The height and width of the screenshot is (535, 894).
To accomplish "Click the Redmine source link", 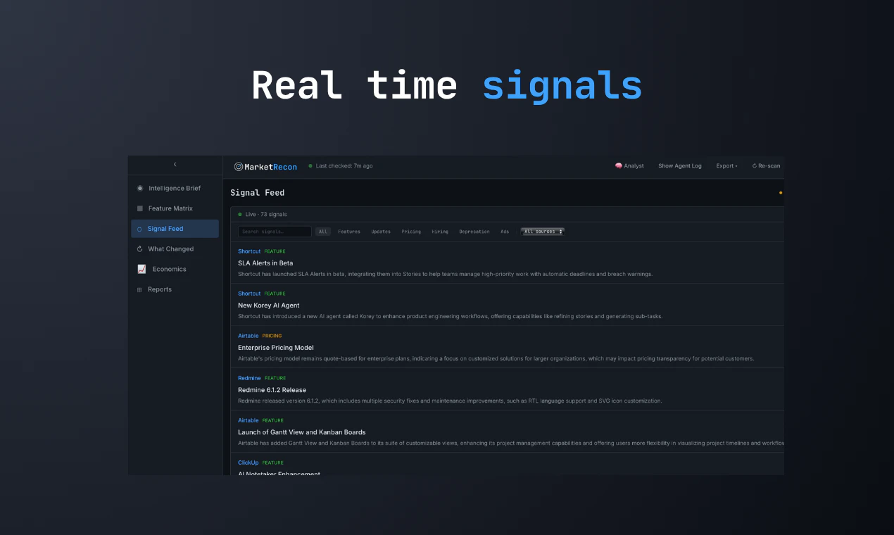I will [x=249, y=378].
